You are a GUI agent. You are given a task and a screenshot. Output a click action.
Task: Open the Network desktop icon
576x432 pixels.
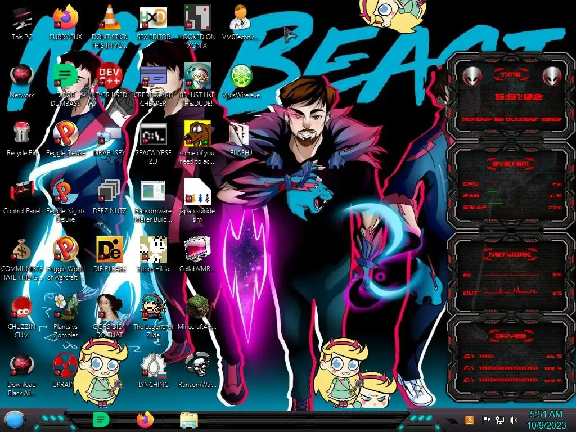[21, 76]
